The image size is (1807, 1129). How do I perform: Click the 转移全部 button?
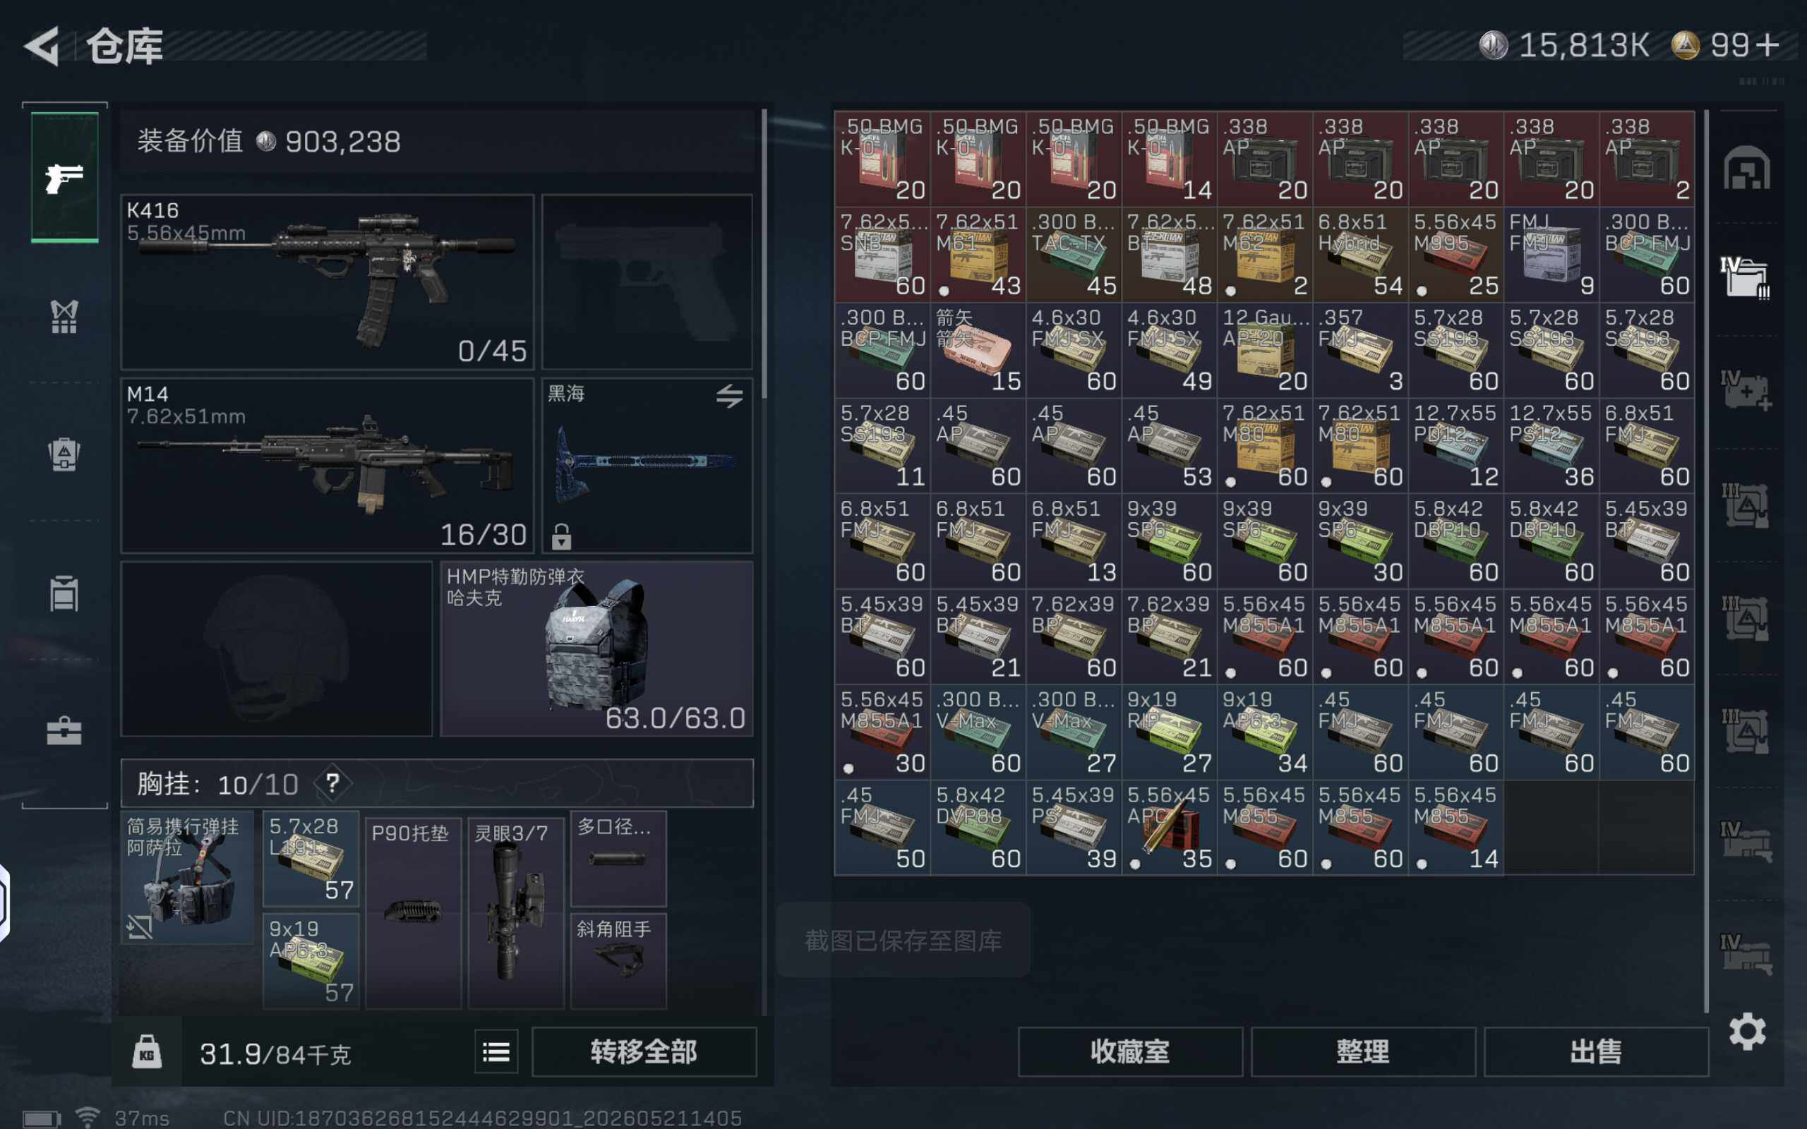pos(644,1052)
